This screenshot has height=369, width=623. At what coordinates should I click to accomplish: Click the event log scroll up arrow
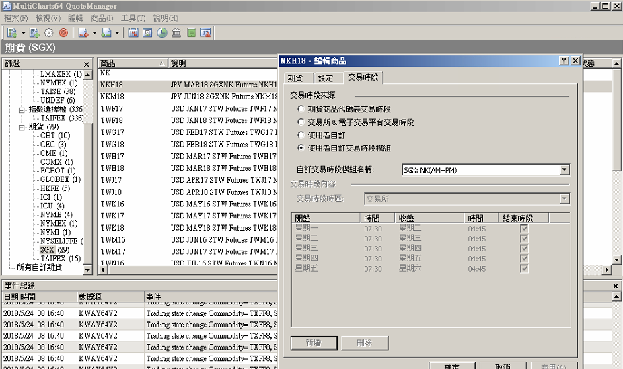click(616, 296)
